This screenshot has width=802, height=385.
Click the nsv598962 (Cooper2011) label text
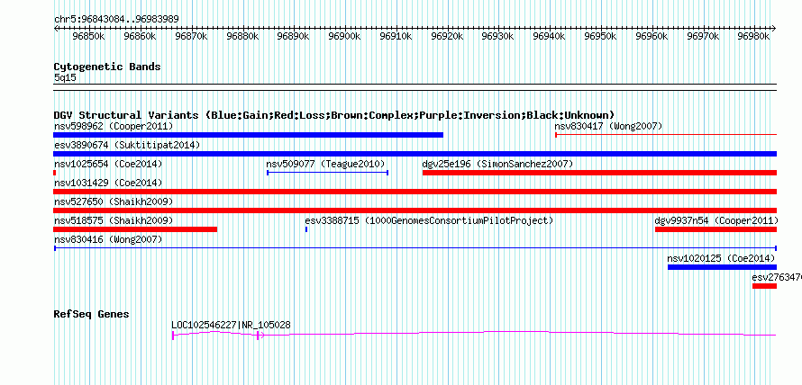[114, 126]
